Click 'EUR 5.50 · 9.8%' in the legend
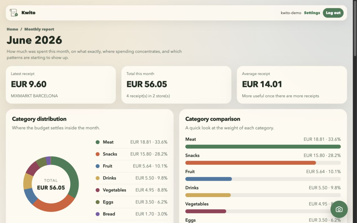Image resolution: width=357 pixels, height=223 pixels. tap(151, 178)
